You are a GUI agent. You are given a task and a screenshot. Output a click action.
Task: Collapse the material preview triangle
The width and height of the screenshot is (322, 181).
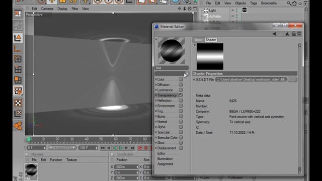(156, 39)
